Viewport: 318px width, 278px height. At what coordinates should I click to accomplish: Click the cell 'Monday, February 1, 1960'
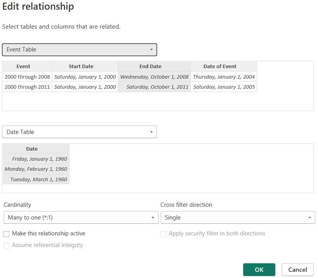point(36,169)
